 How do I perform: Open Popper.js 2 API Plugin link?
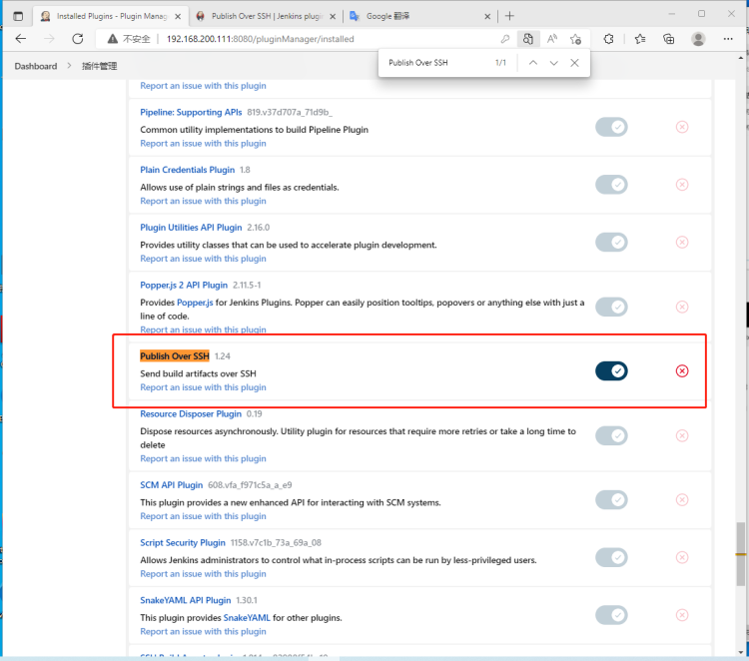[x=184, y=286]
